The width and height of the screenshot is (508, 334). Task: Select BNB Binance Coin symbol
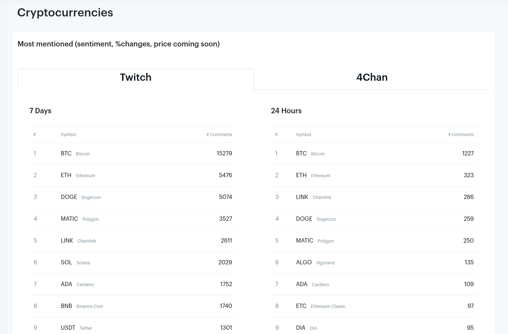pyautogui.click(x=67, y=306)
